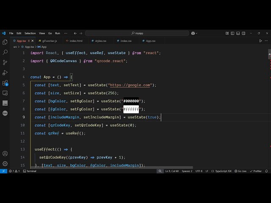Open the Run menu
Screen dimensions: 271x203
pos(58,33)
